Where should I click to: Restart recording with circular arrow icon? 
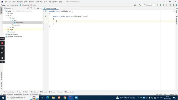click(x=2, y=53)
